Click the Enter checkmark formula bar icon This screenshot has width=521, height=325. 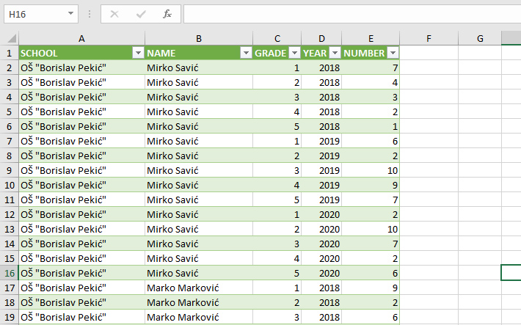click(x=141, y=14)
